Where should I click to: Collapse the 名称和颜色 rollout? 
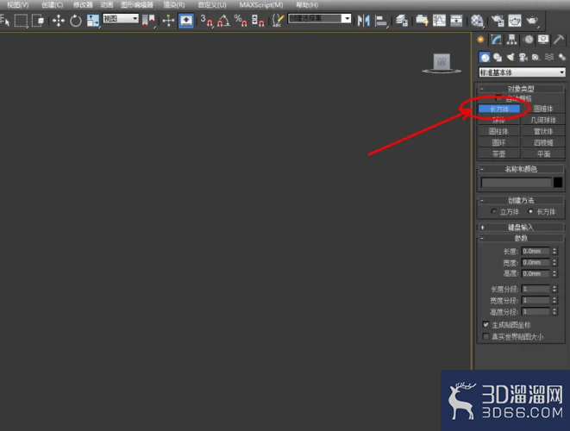coord(521,169)
